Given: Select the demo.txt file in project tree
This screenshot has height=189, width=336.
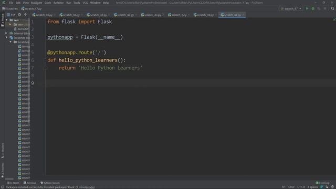Looking at the screenshot, I should 21,29.
